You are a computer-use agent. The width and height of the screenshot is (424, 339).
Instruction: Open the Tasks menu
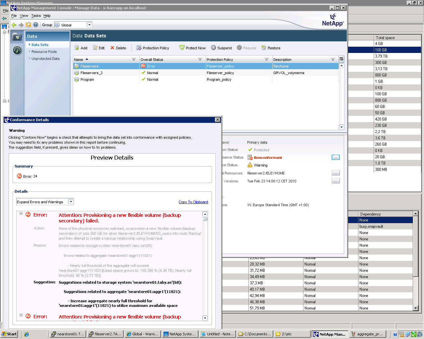tap(36, 16)
